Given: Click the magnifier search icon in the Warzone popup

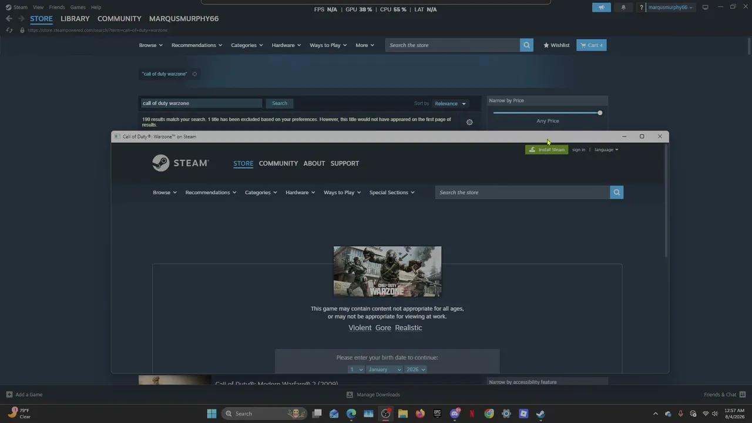Looking at the screenshot, I should click(616, 192).
